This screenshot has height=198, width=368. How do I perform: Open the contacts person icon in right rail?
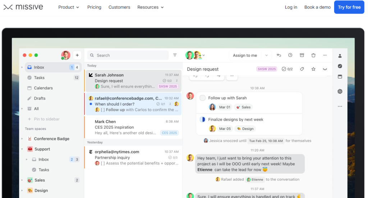click(340, 56)
